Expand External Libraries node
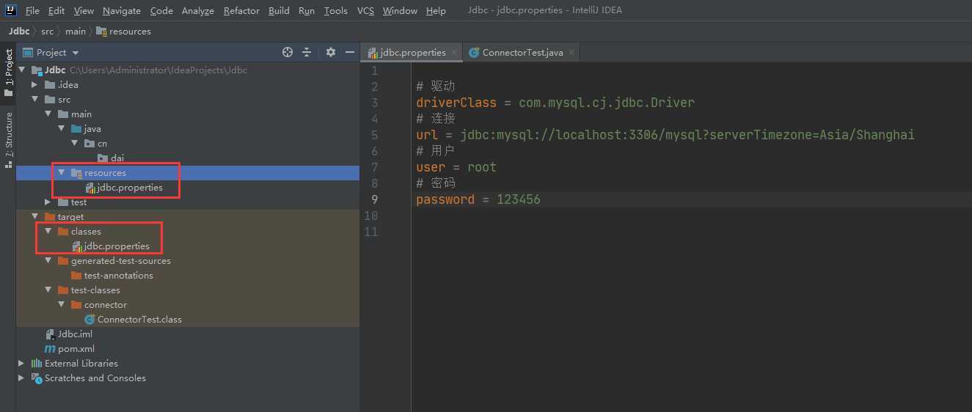Screen dimensions: 972x412 21,364
